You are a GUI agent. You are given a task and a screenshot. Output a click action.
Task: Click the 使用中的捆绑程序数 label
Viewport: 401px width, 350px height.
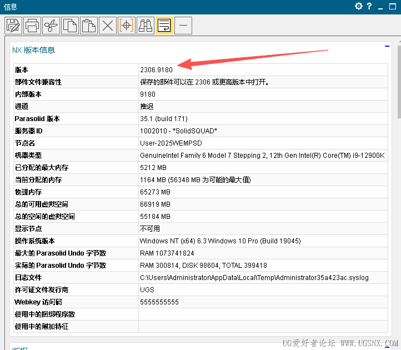click(45, 314)
